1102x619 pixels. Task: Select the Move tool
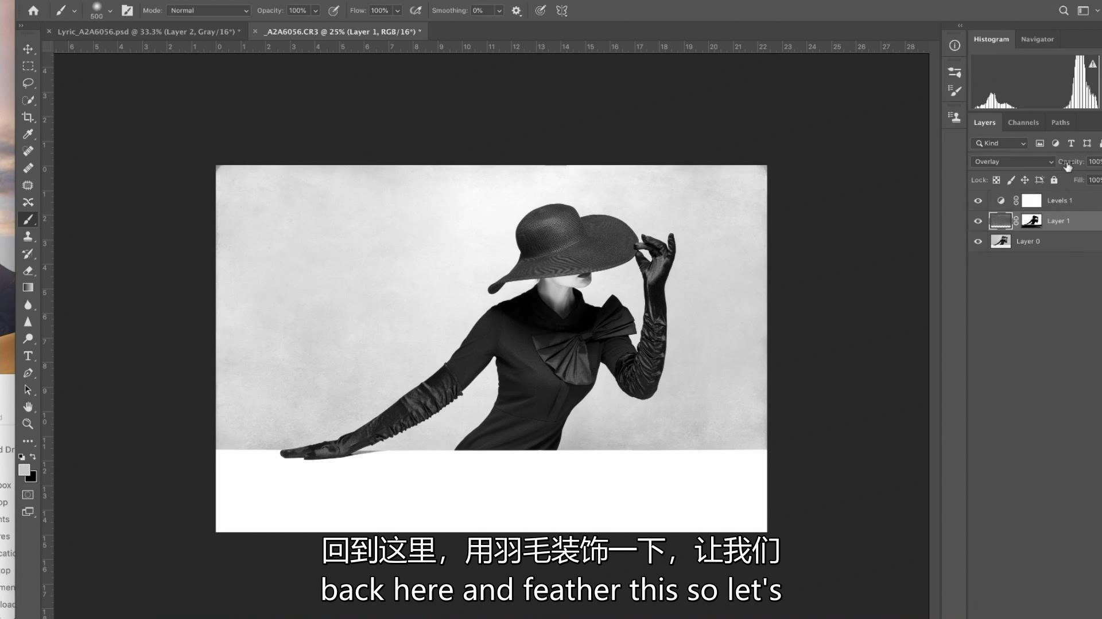(x=28, y=49)
